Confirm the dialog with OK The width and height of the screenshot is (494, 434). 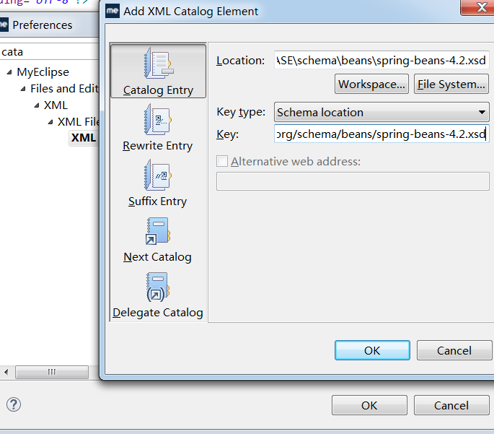pos(372,350)
